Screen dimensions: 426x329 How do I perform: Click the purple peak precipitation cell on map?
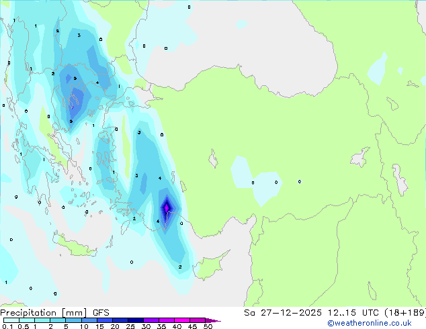[x=167, y=208]
